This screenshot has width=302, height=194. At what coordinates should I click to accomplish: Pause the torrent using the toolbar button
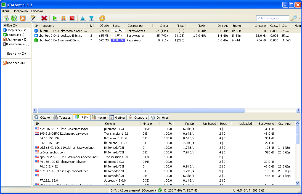coord(63,18)
